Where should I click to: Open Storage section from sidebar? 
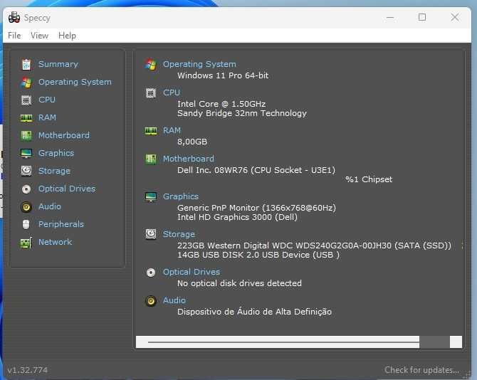(x=54, y=171)
